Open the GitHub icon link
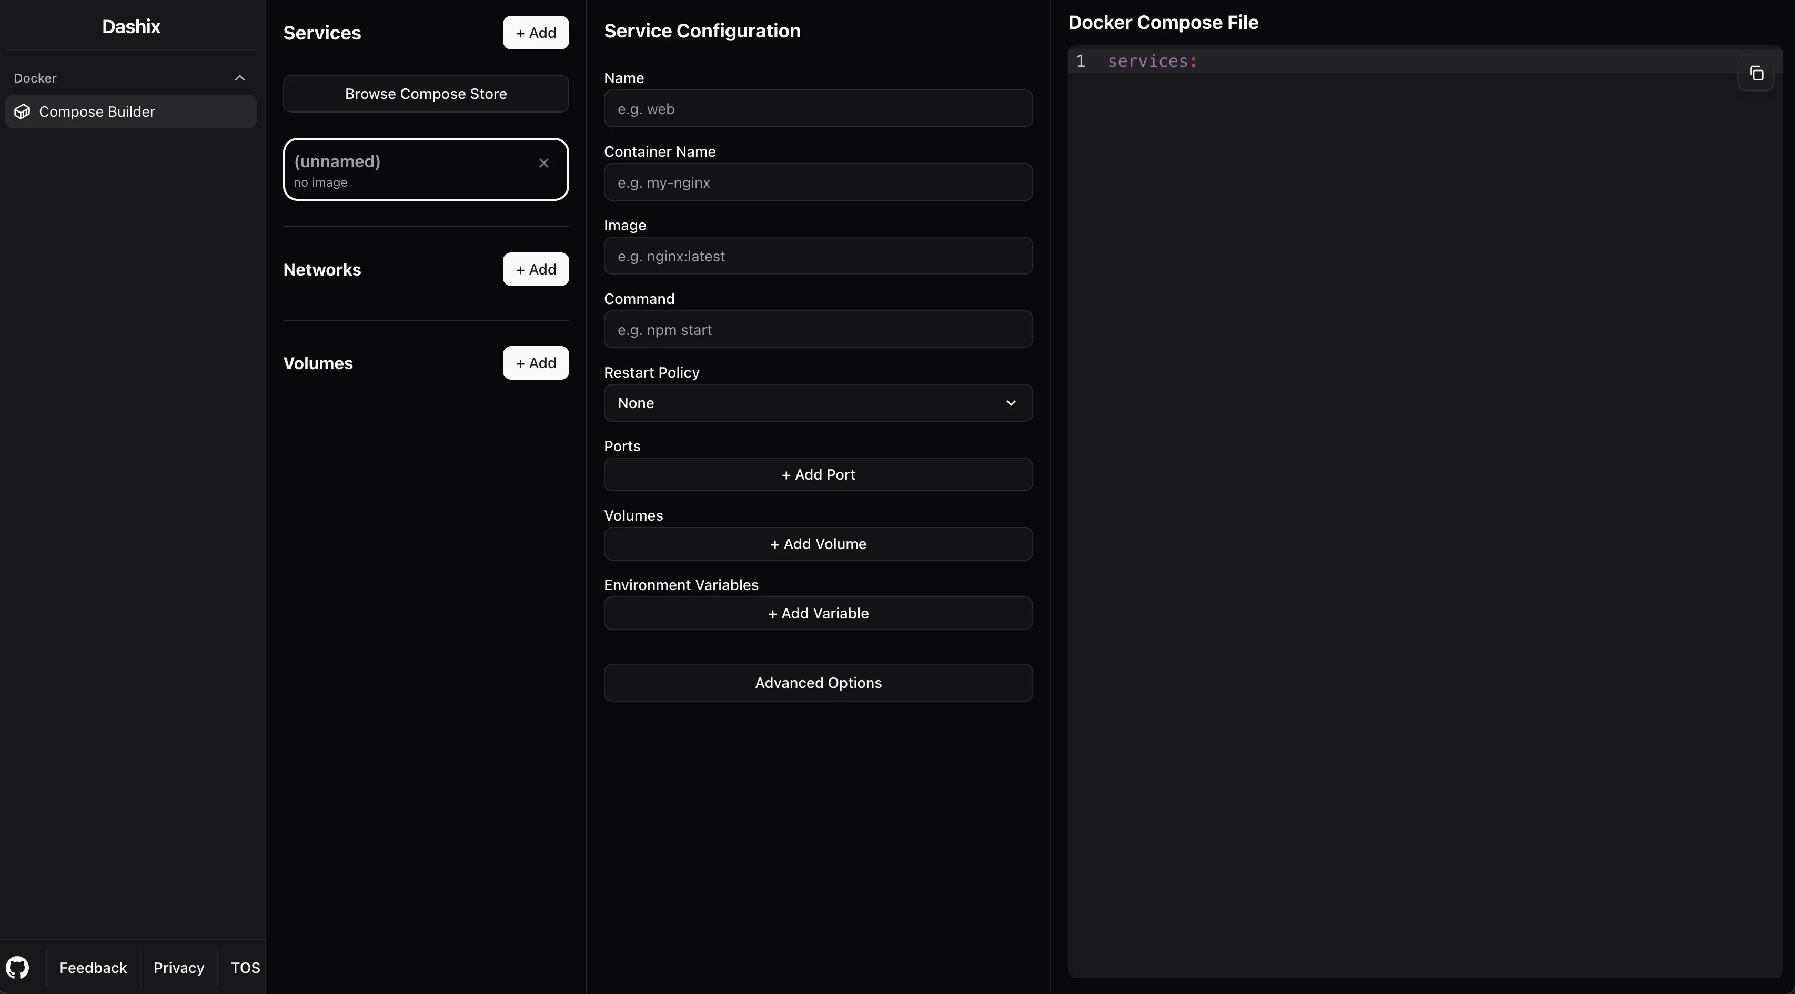Viewport: 1795px width, 994px height. click(x=17, y=968)
